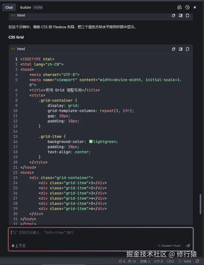The image size is (204, 265).
Task: Click the lightgreen color swatch in code
Action: coord(91,142)
